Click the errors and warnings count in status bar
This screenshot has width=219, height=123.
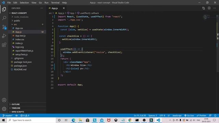(x=25, y=115)
